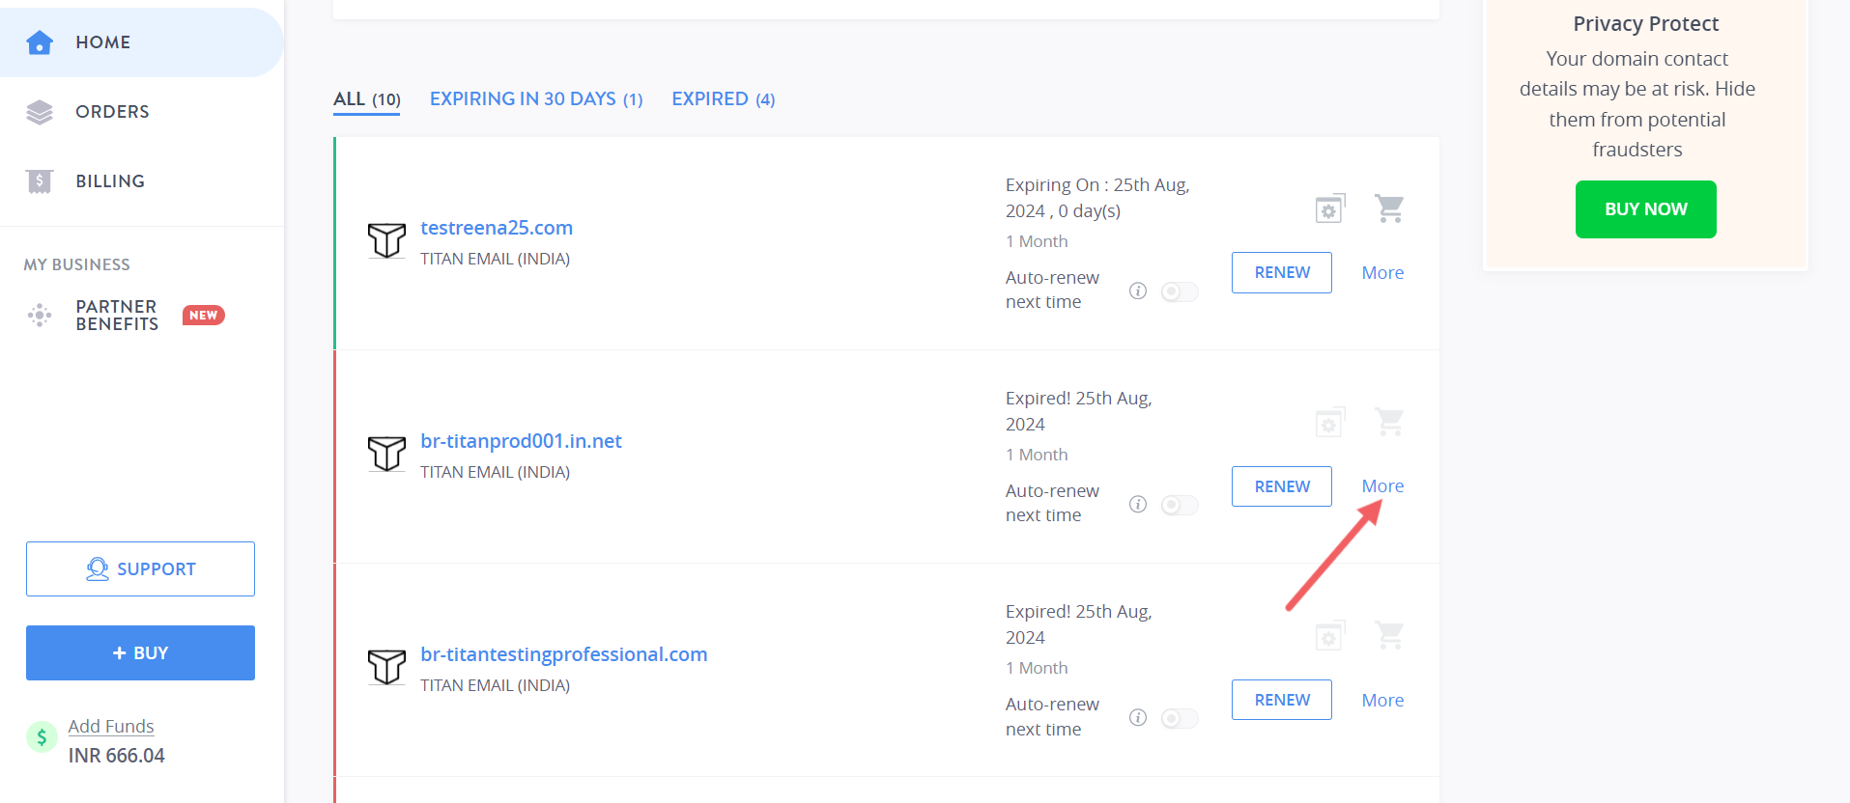
Task: Click the Titan email logo beside br-titantestingprofessional.com
Action: 386,667
